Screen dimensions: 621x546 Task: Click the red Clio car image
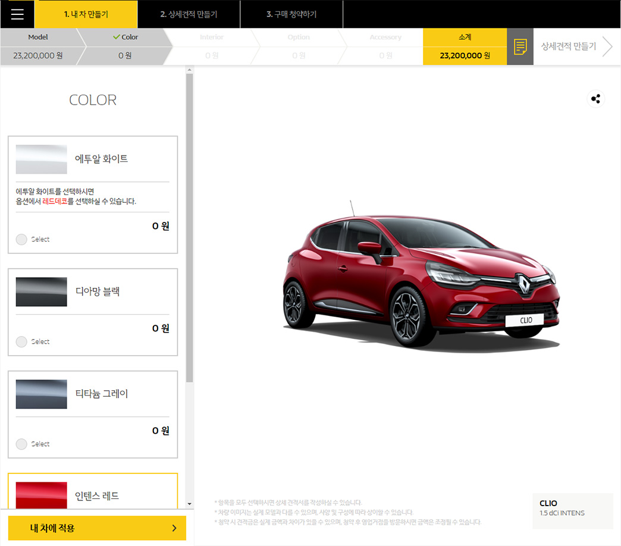[421, 277]
